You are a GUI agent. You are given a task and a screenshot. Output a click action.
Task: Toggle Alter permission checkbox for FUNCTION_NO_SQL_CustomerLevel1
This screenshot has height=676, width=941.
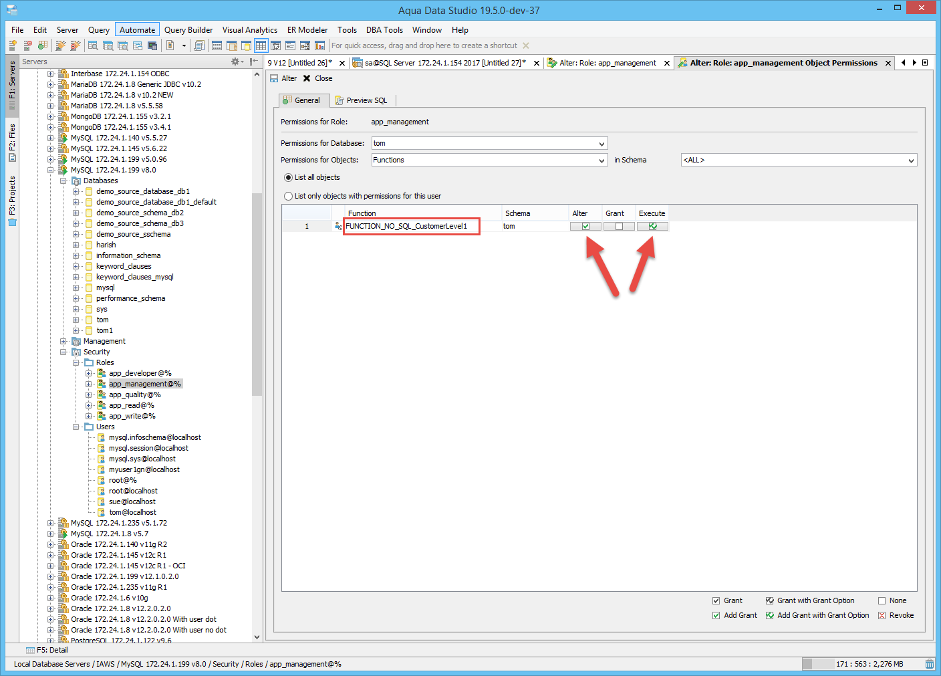click(x=585, y=226)
